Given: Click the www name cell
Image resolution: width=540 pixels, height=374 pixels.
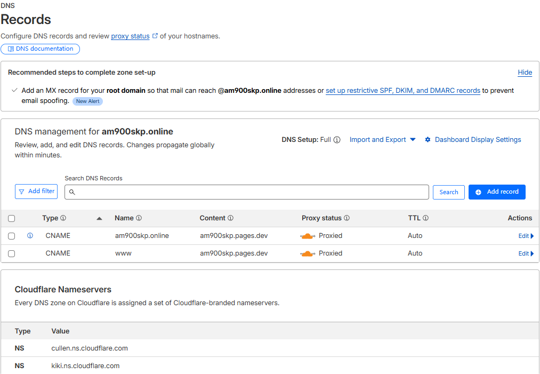Looking at the screenshot, I should (123, 253).
